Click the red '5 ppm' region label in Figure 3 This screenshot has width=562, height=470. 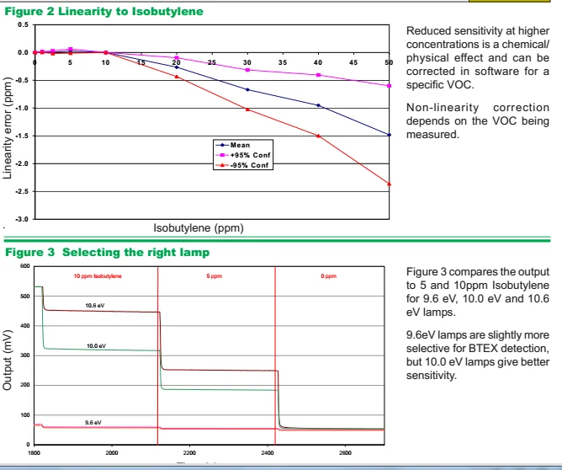215,276
